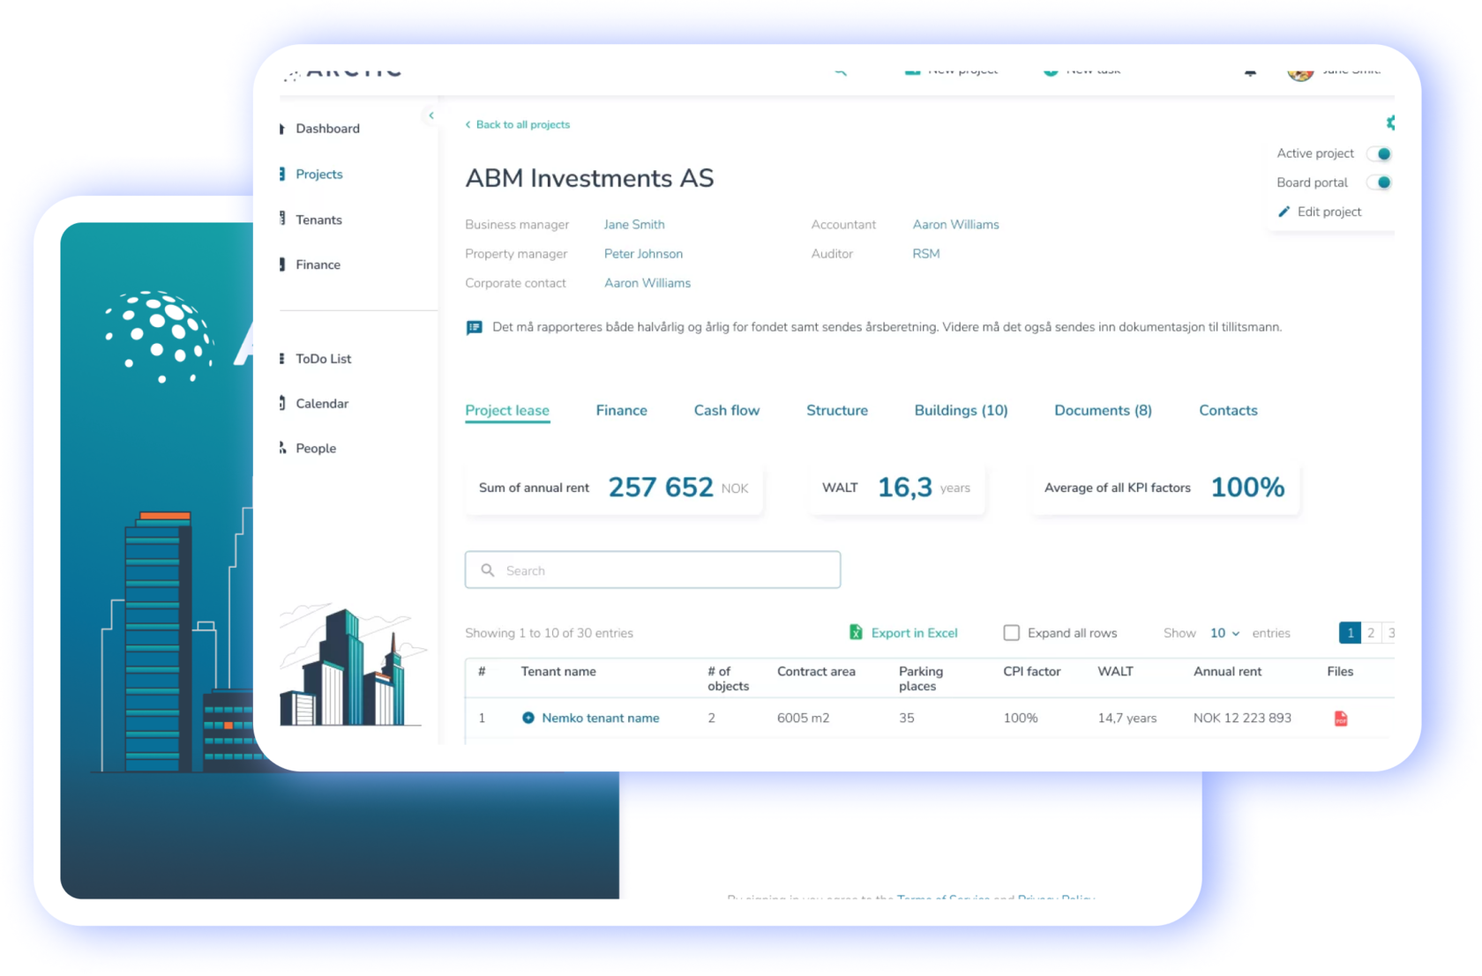
Task: Switch to the Cash flow tab
Action: [x=726, y=411]
